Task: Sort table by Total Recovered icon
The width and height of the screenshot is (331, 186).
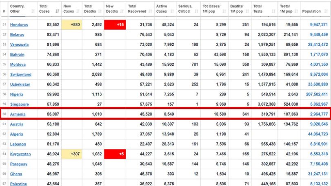Action: (150, 11)
